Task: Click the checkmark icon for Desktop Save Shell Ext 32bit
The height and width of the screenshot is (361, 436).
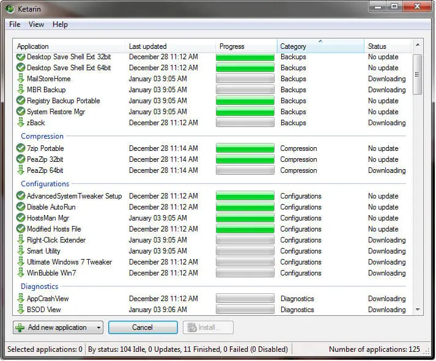Action: (x=21, y=57)
